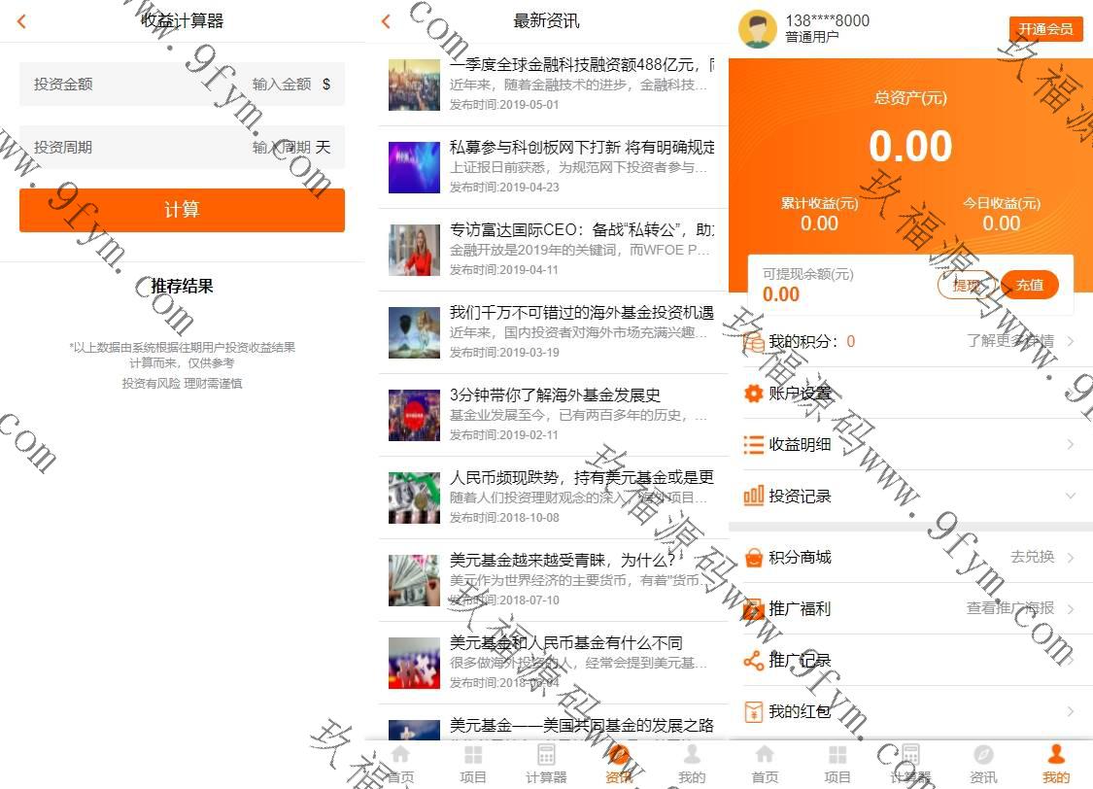The image size is (1093, 789).
Task: Open the 去兑换 link in 积分商城
Action: point(1032,558)
